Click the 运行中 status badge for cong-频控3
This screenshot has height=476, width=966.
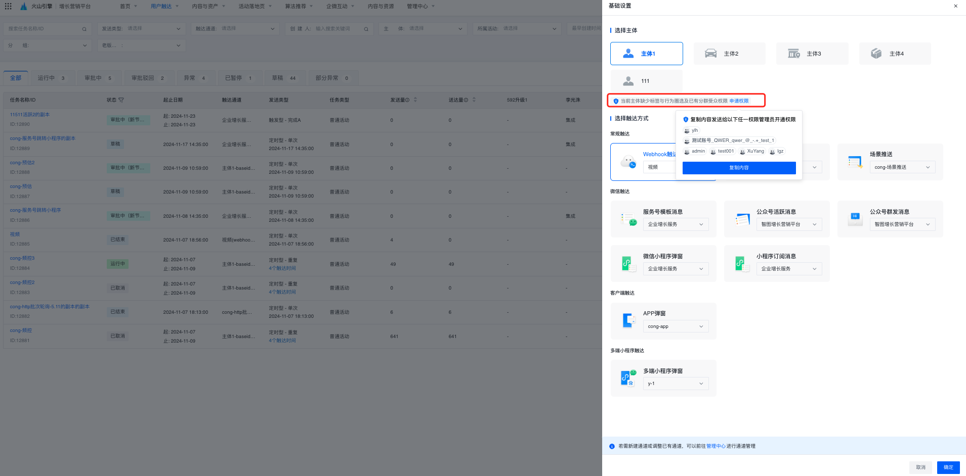(x=117, y=264)
